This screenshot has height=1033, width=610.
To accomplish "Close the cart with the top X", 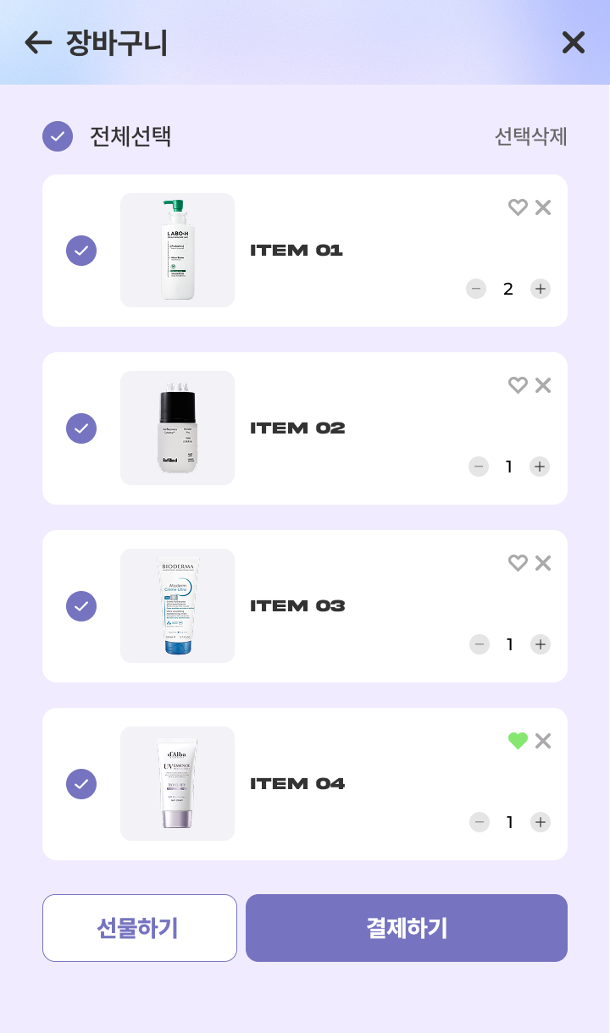I will [574, 42].
